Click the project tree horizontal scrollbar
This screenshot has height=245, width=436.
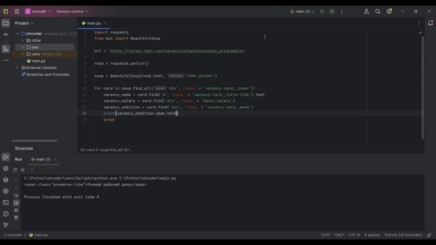[34, 141]
